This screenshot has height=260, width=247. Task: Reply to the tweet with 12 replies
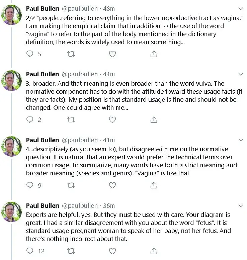click(30, 251)
